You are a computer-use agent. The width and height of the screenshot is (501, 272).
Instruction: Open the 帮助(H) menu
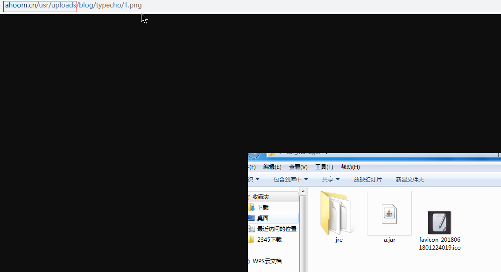click(x=350, y=167)
